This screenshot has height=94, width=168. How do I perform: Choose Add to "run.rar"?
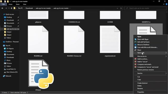pos(143,62)
